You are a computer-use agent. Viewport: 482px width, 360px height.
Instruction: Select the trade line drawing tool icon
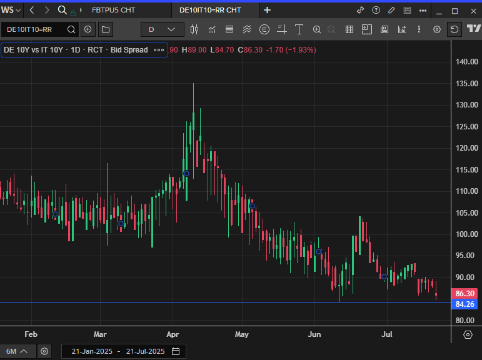click(282, 29)
